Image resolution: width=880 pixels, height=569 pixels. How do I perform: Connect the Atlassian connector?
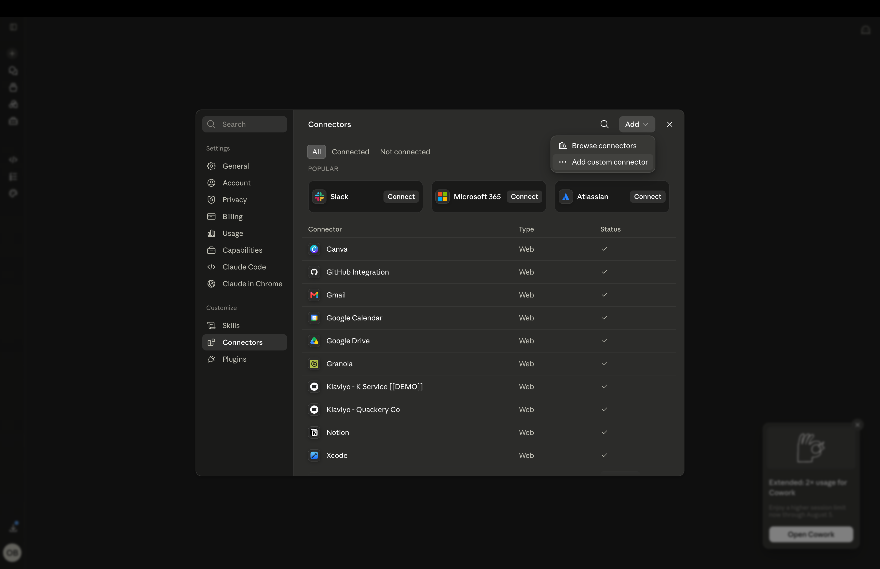tap(648, 197)
